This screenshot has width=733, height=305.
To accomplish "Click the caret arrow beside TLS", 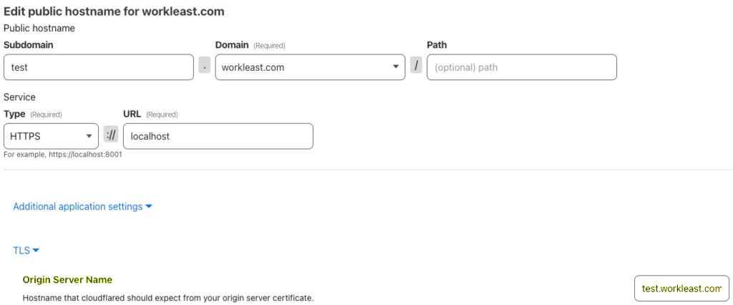I will [36, 251].
